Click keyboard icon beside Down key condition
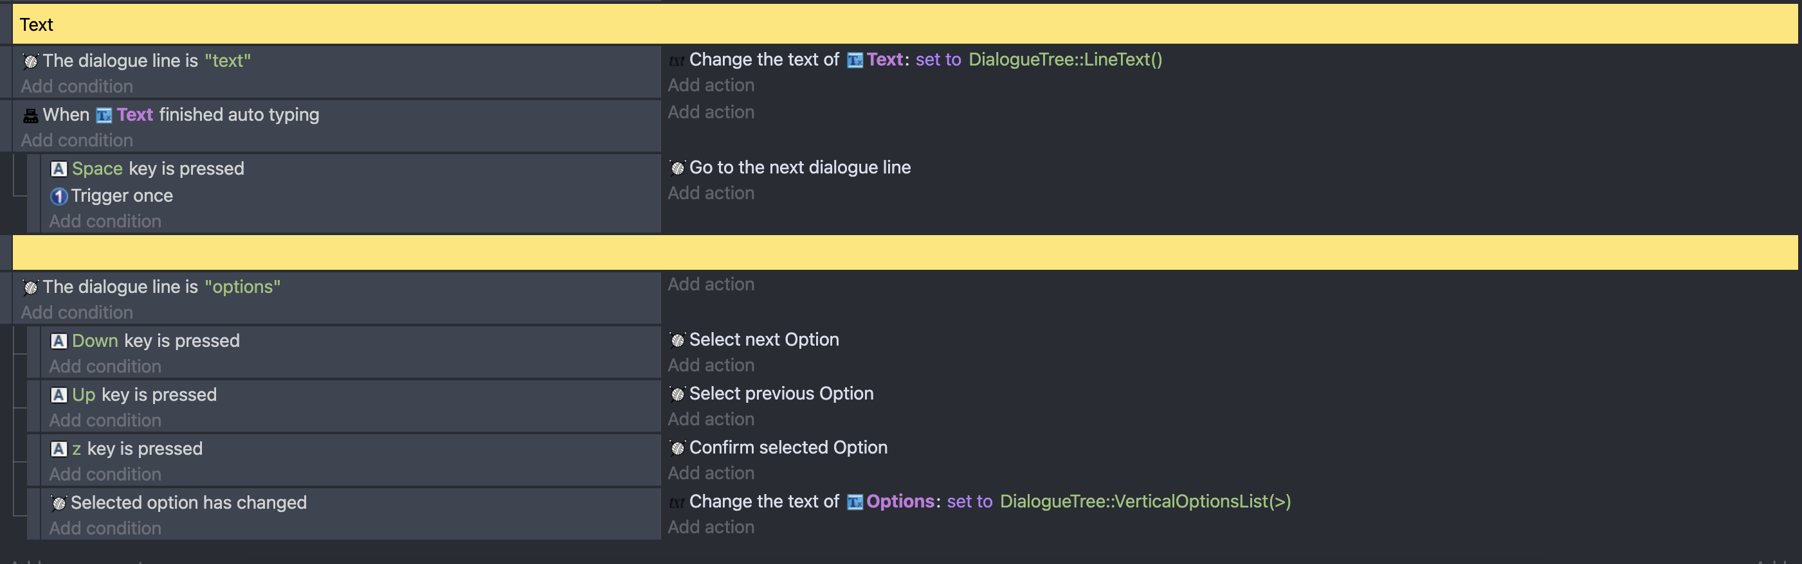Viewport: 1802px width, 564px height. (59, 341)
